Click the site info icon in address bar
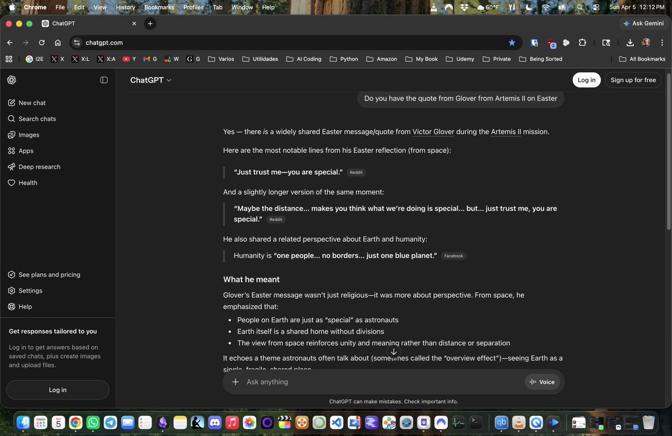Image resolution: width=672 pixels, height=436 pixels. pos(77,43)
